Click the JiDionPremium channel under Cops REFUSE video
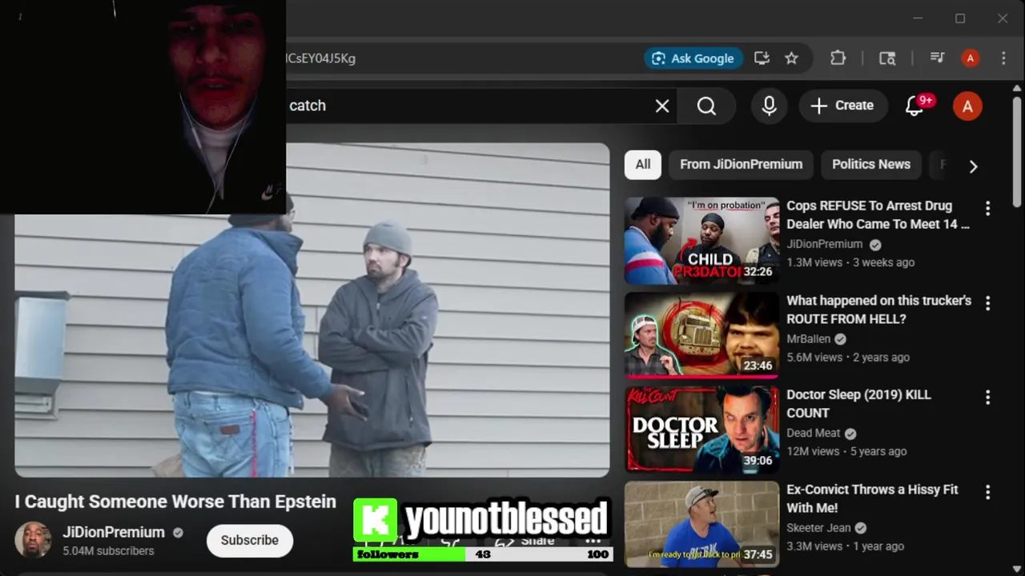The height and width of the screenshot is (576, 1025). click(825, 244)
